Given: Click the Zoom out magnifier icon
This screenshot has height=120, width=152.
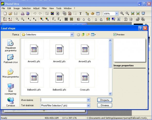Looking at the screenshot, I should coord(127,13).
